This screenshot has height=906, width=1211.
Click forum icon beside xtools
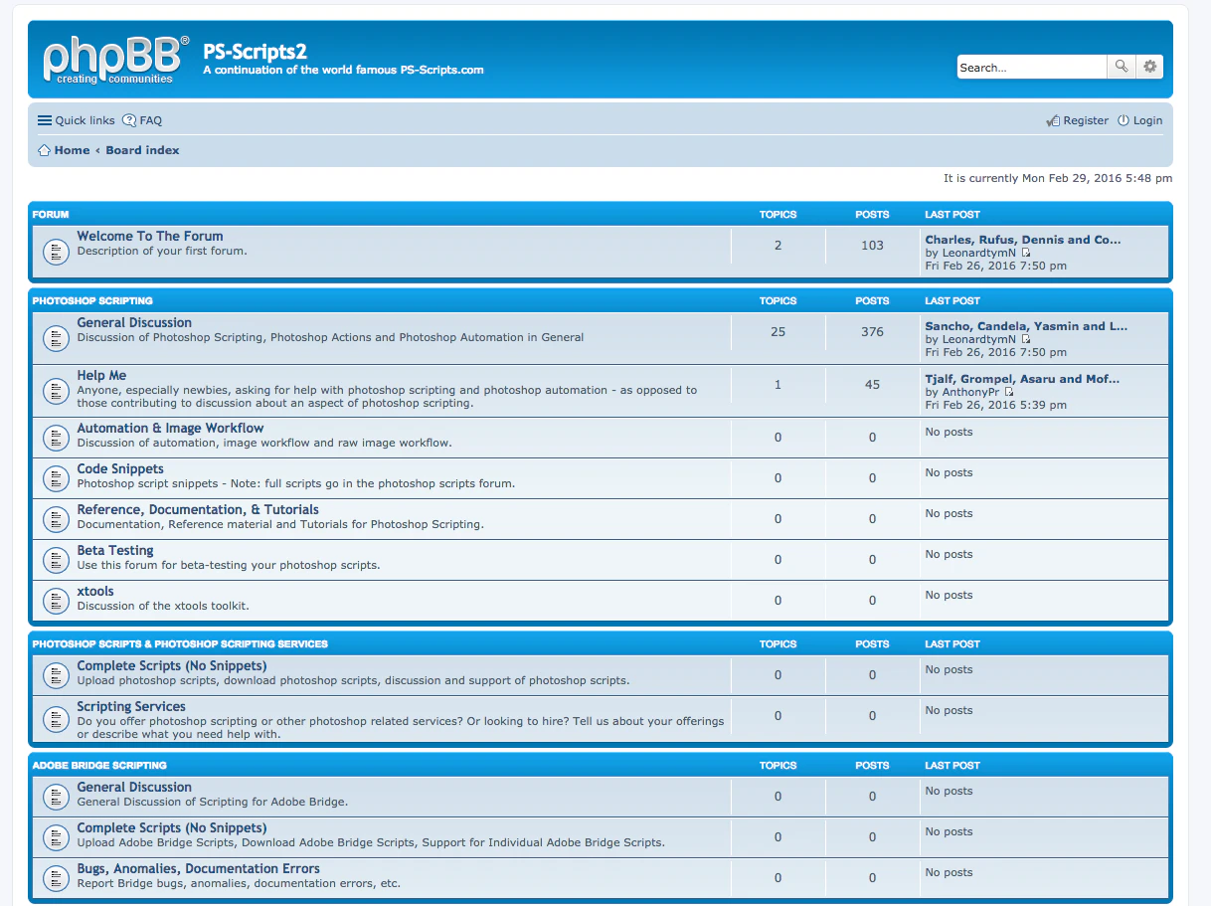(56, 601)
